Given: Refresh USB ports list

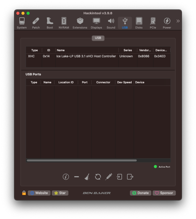Looking at the screenshot, I should pos(98,177).
